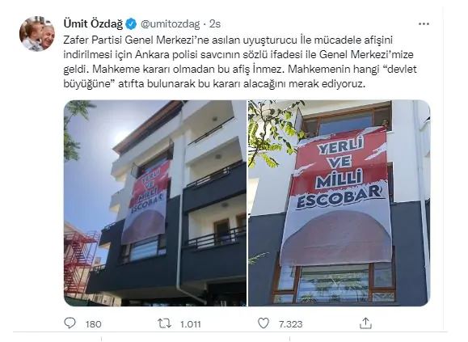
Task: Click the tweet's last line ending merak ediyoruz
Action: (214, 84)
